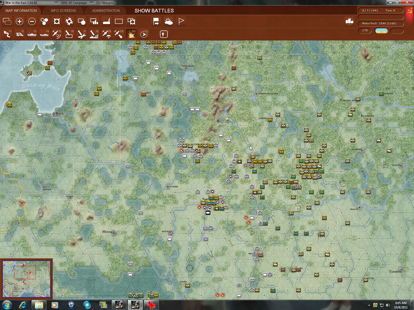Click the date and turn display
This screenshot has height=310, width=414.
381,11
